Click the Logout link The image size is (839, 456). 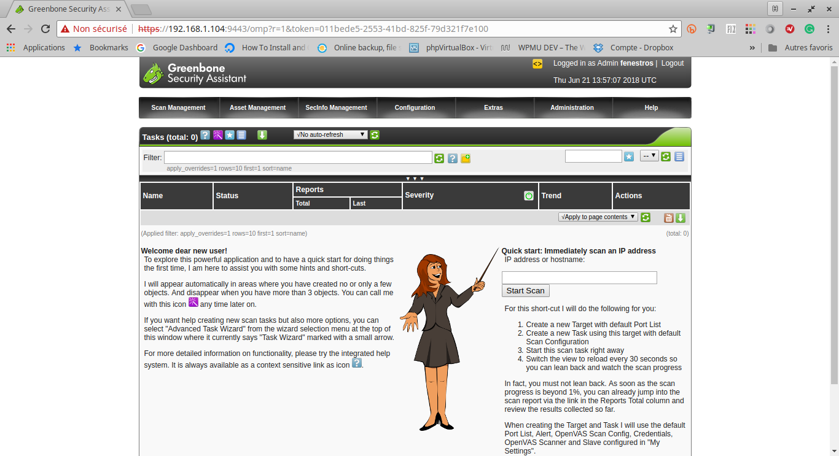click(673, 63)
